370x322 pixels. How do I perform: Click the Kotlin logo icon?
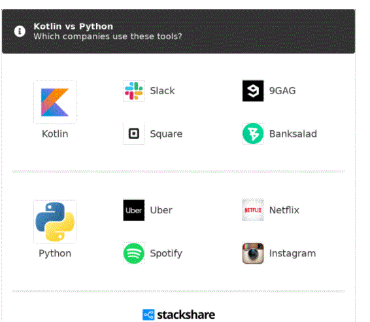pos(55,102)
